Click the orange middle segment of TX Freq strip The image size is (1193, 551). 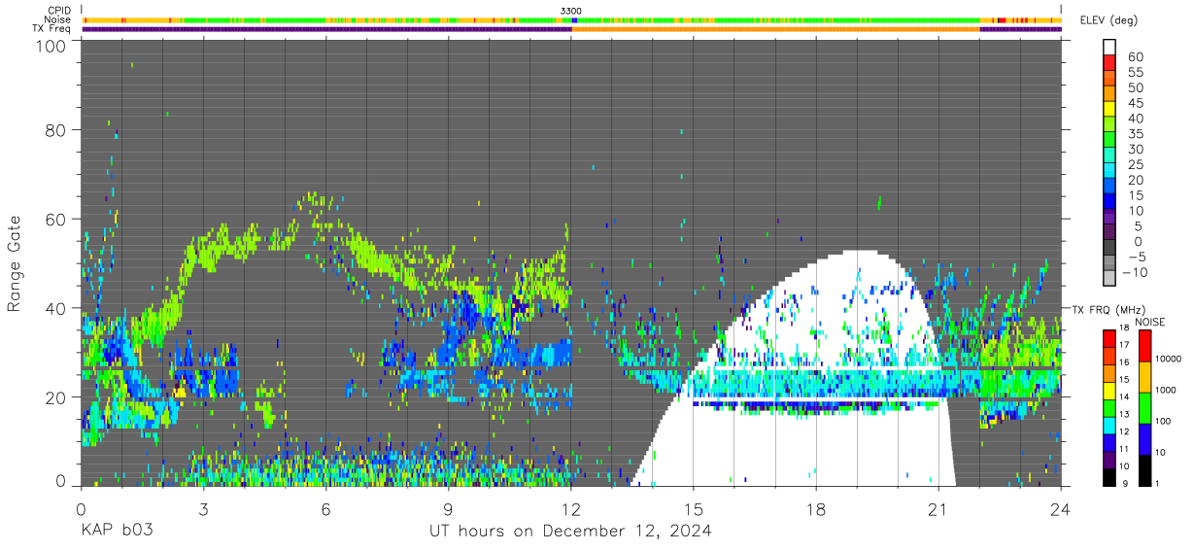775,29
